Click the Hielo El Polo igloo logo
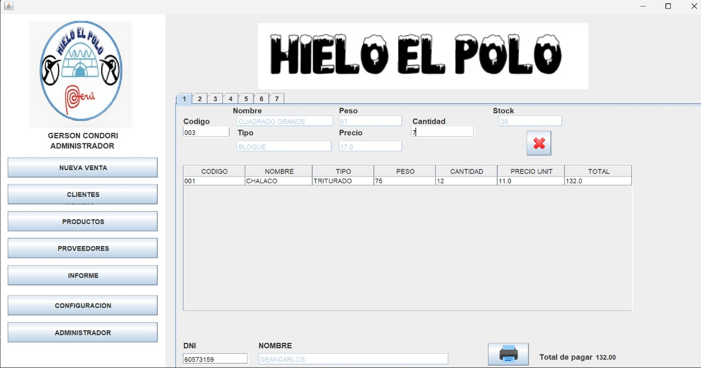 click(81, 74)
